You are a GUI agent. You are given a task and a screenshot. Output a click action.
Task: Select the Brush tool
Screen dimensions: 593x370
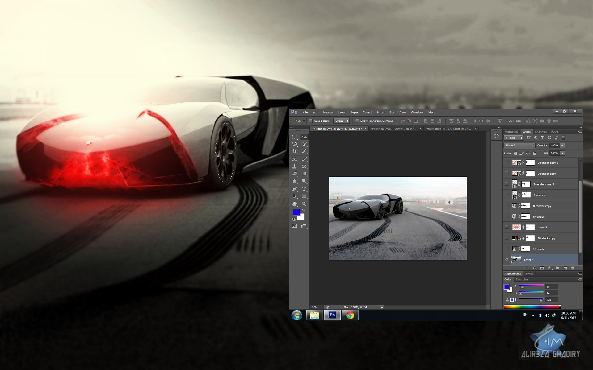(x=305, y=160)
